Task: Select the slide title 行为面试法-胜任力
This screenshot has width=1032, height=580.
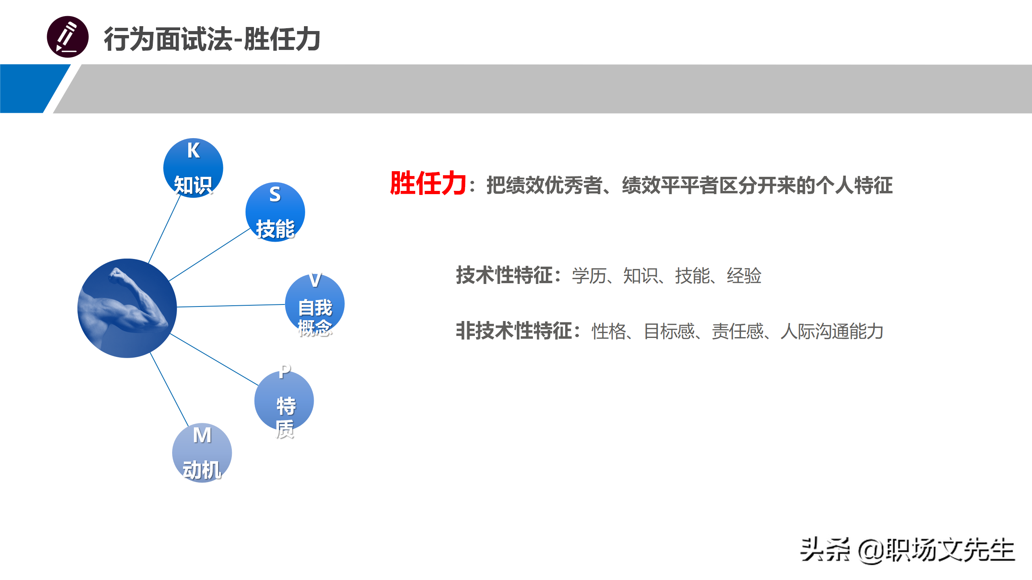Action: [212, 39]
